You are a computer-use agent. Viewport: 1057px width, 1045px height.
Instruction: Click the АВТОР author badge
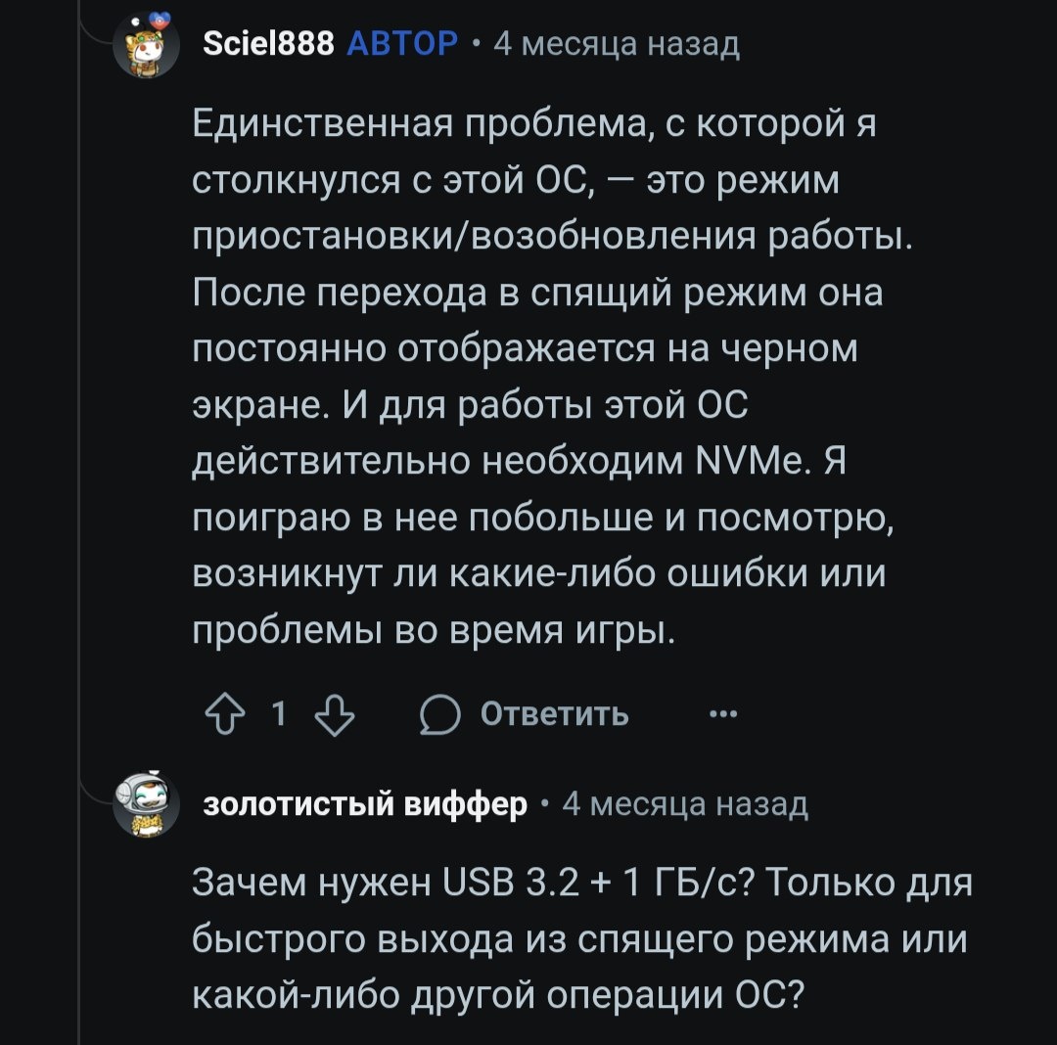402,44
